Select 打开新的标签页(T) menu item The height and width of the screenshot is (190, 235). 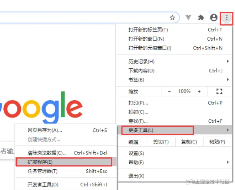click(x=174, y=30)
